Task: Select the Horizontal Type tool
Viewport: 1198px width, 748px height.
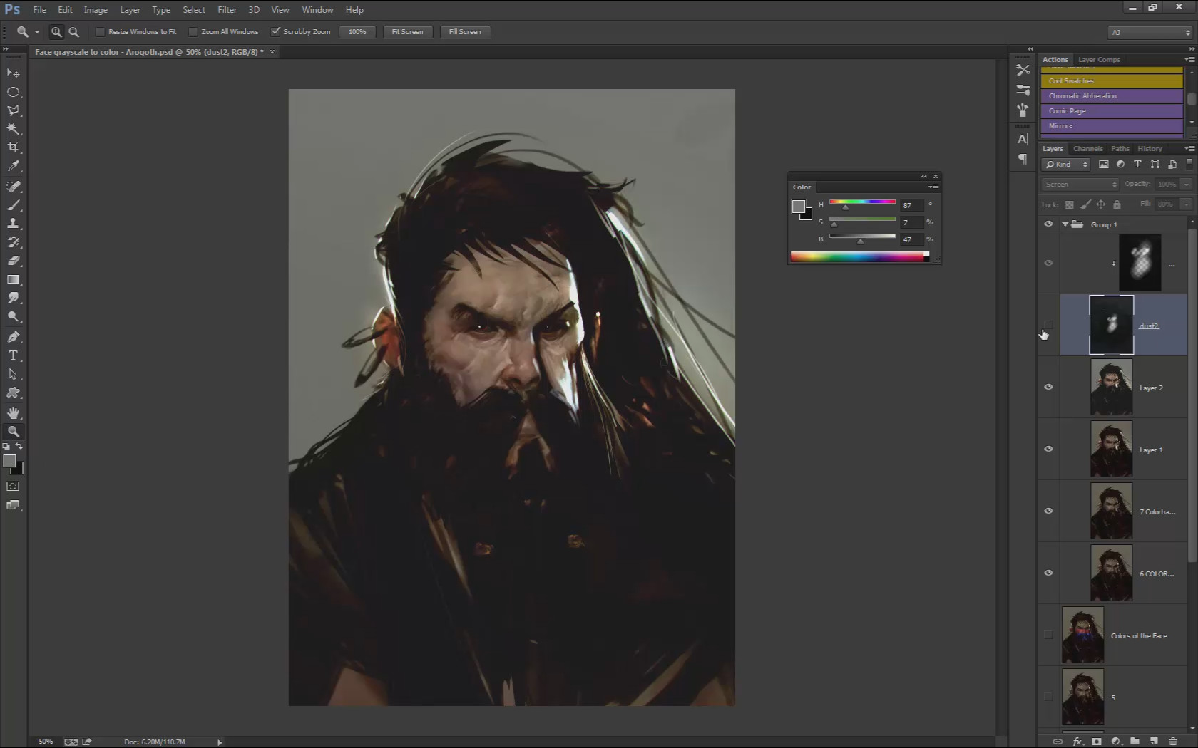Action: [x=13, y=355]
